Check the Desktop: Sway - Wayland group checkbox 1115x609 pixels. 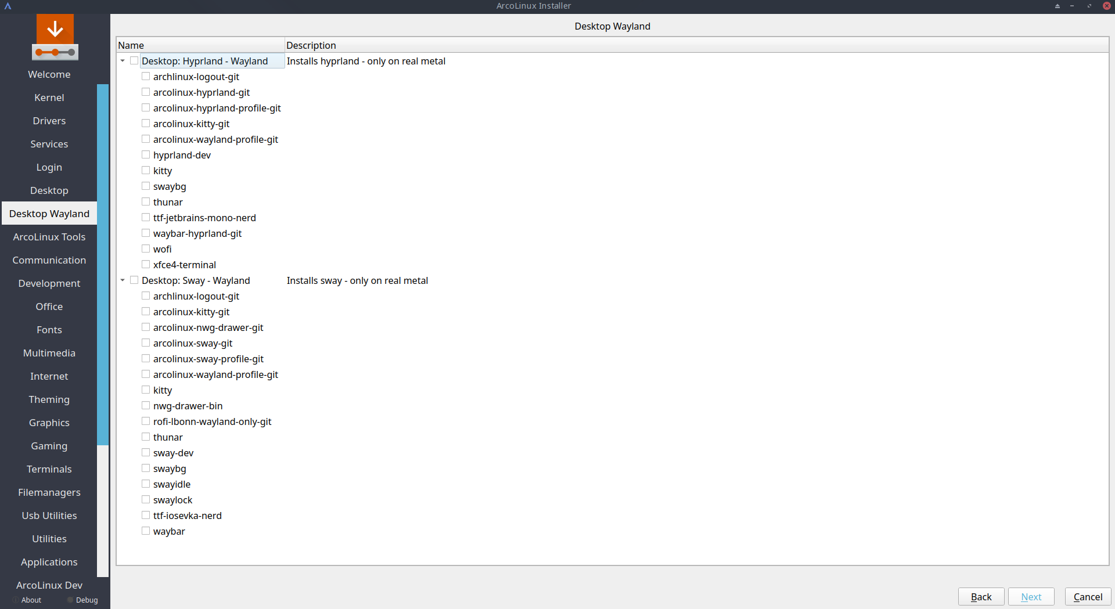(134, 280)
